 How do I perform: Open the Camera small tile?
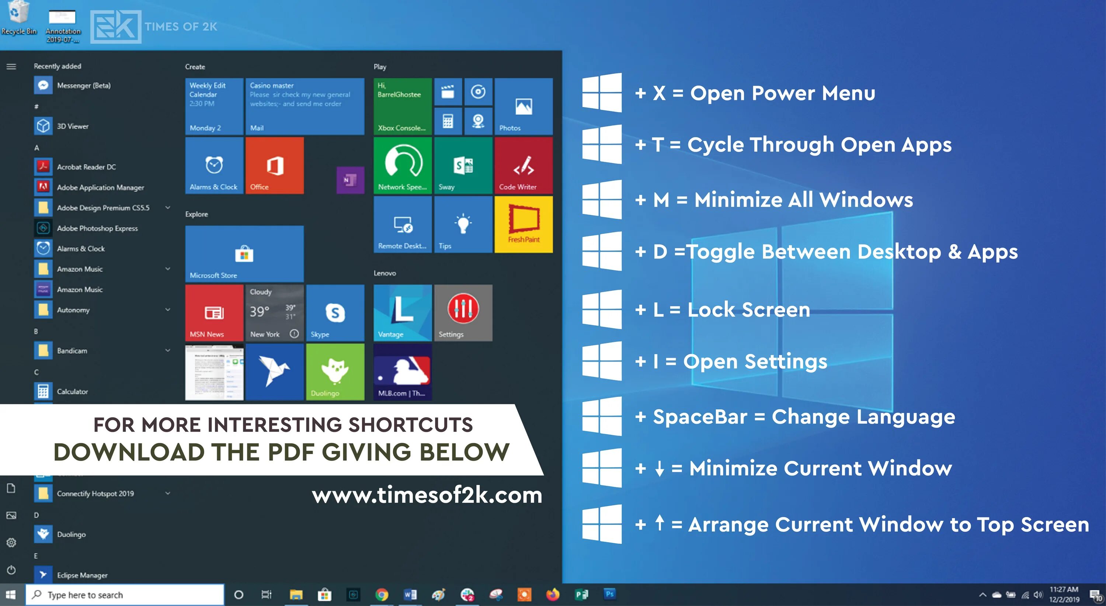(478, 121)
